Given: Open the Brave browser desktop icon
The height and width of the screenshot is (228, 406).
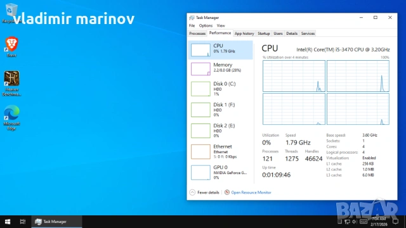Looking at the screenshot, I should click(11, 46).
